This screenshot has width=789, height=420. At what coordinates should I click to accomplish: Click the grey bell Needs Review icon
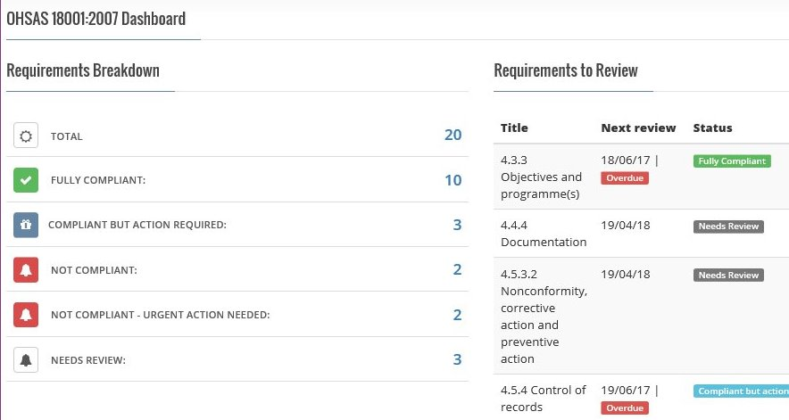tap(26, 360)
